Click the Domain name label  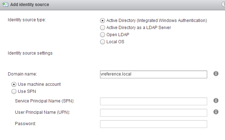[x=22, y=74]
